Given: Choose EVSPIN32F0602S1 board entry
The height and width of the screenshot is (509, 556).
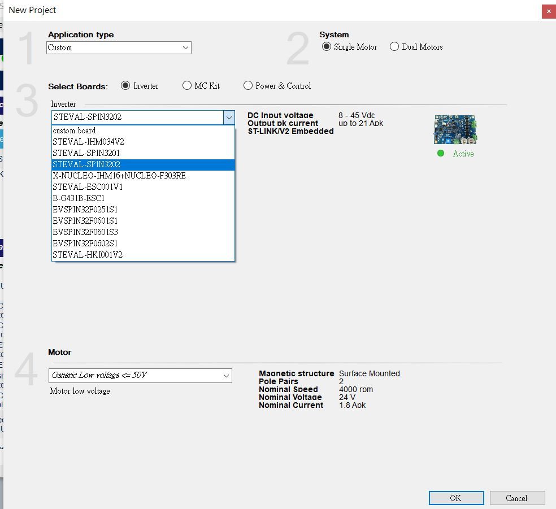Looking at the screenshot, I should 144,243.
